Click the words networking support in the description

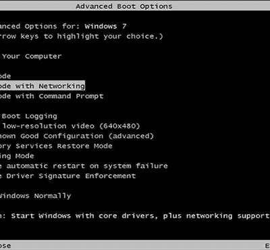click(228, 216)
